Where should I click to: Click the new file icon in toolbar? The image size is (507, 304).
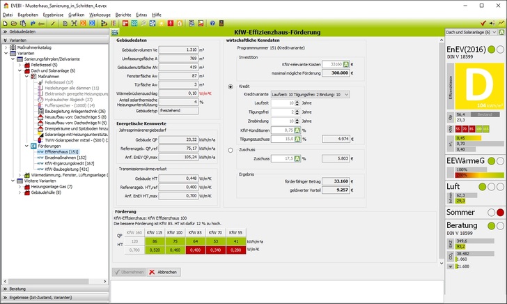pyautogui.click(x=5, y=23)
